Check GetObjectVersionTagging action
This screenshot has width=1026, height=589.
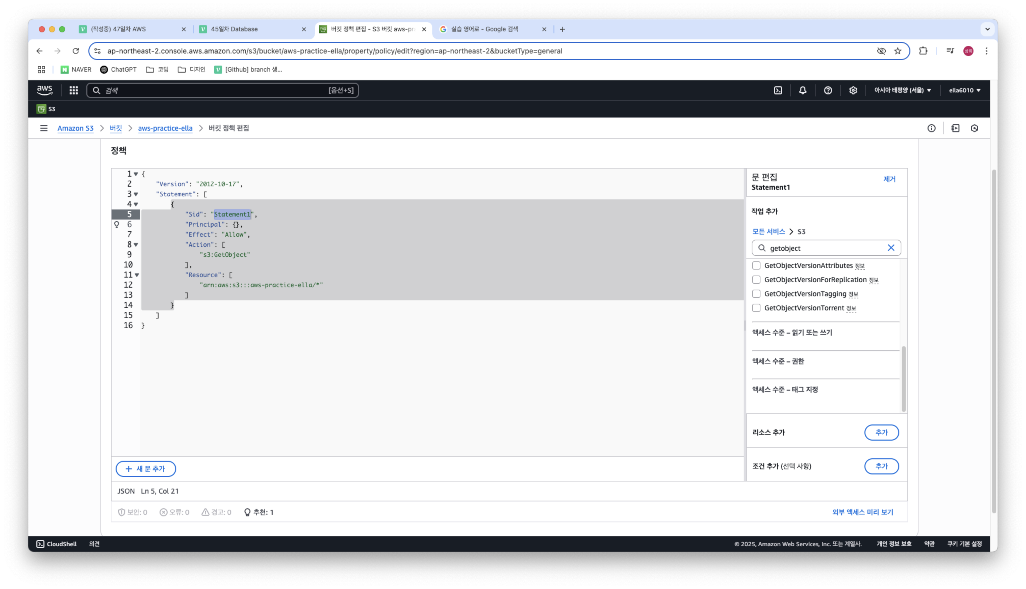point(756,294)
